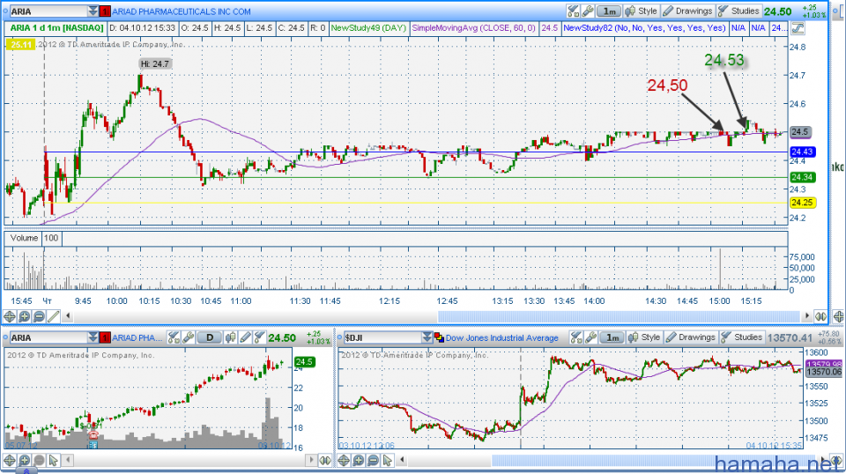The width and height of the screenshot is (846, 474).
Task: Select crosshair tool under daily ARIA chart
Action: (9, 460)
